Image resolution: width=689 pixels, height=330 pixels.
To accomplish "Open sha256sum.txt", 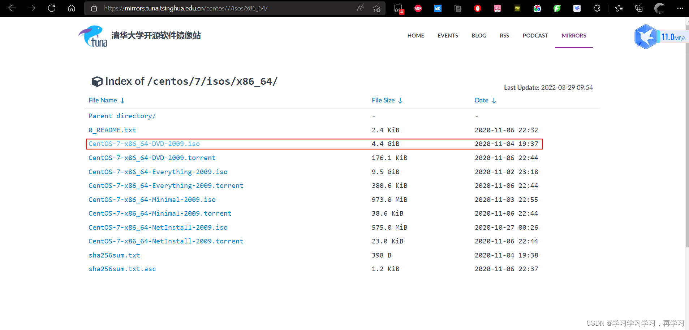I will (114, 255).
